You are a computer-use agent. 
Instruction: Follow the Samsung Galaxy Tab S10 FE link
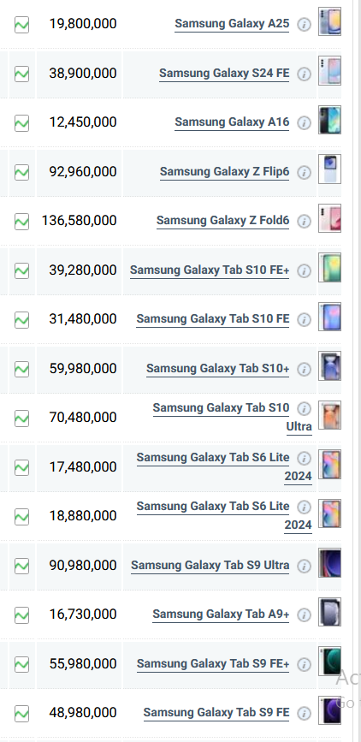point(213,319)
